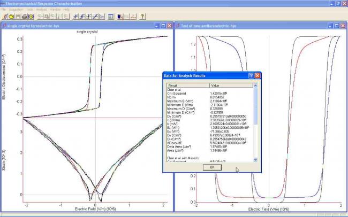Click the results list scroll down arrow

(x=255, y=159)
